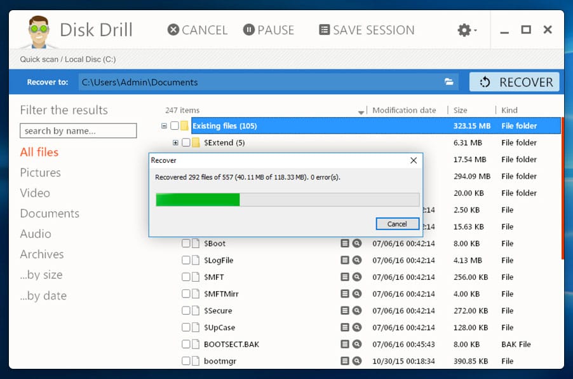This screenshot has width=573, height=379.
Task: Click the search by name field
Action: [x=78, y=131]
